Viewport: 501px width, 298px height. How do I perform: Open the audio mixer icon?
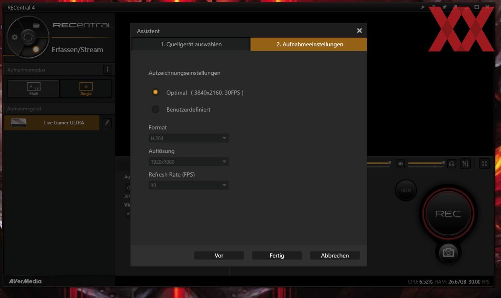(466, 164)
